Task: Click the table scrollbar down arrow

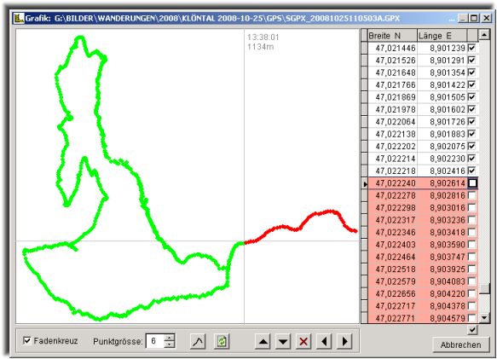Action: coord(484,317)
